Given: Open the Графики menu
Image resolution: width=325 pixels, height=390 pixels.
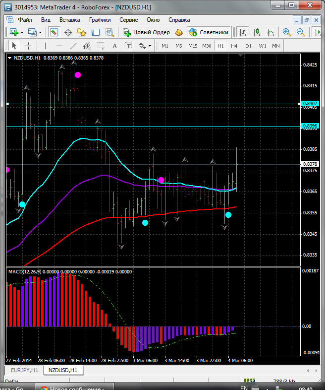Looking at the screenshot, I should point(100,20).
